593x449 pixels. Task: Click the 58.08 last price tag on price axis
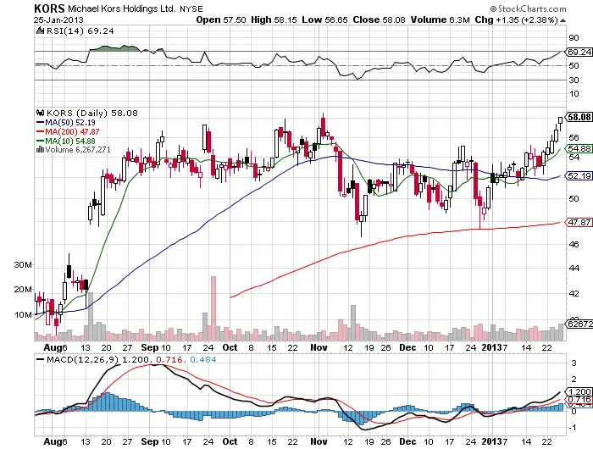579,117
